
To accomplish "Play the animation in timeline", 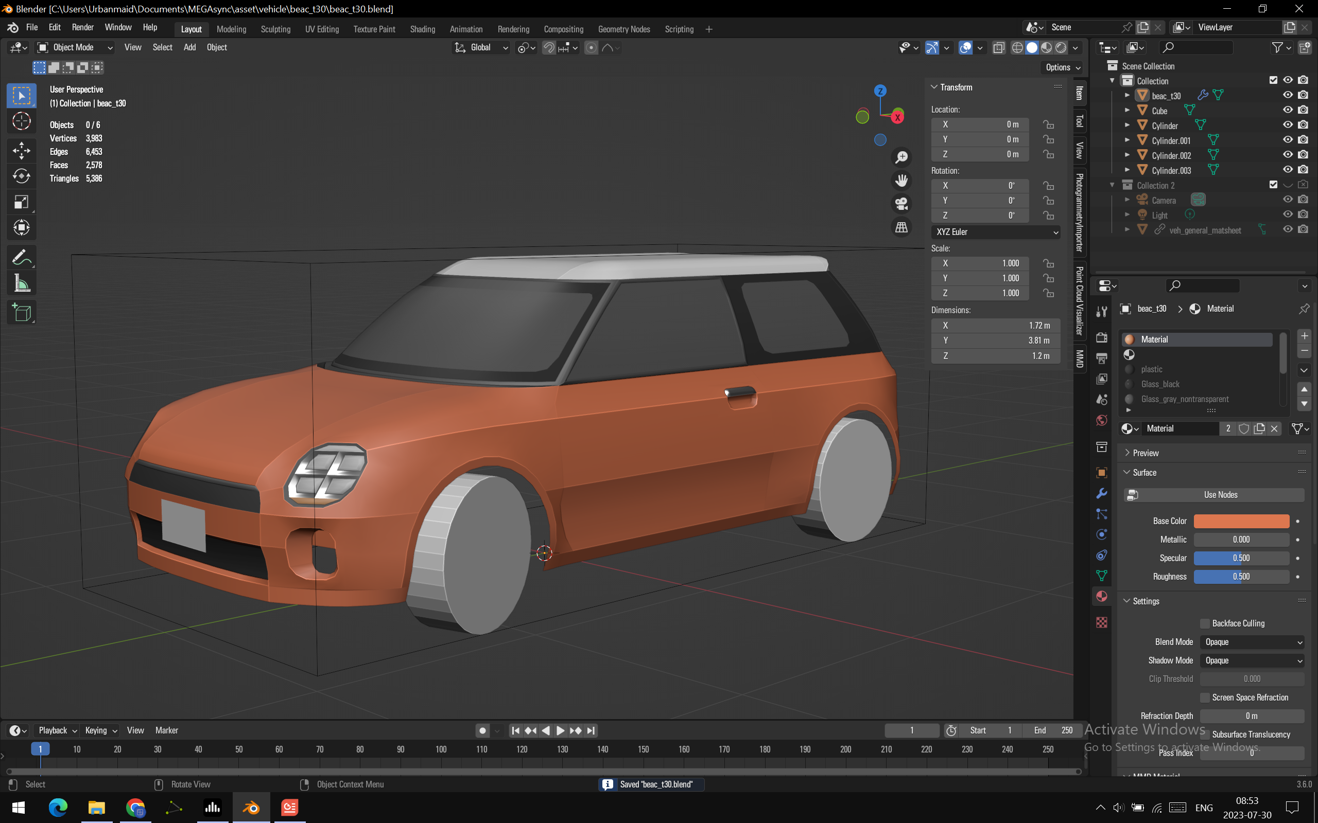I will click(561, 730).
